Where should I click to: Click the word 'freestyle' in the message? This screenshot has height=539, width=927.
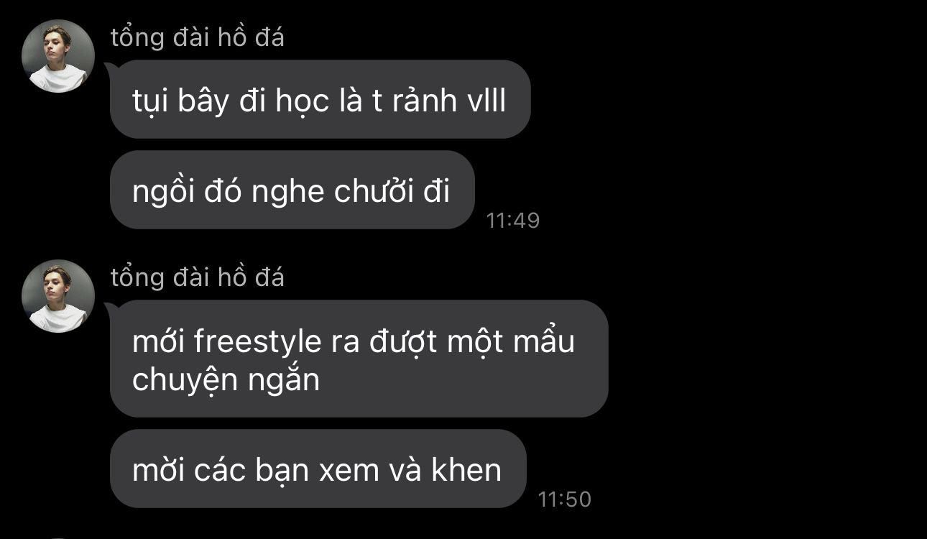(x=257, y=342)
